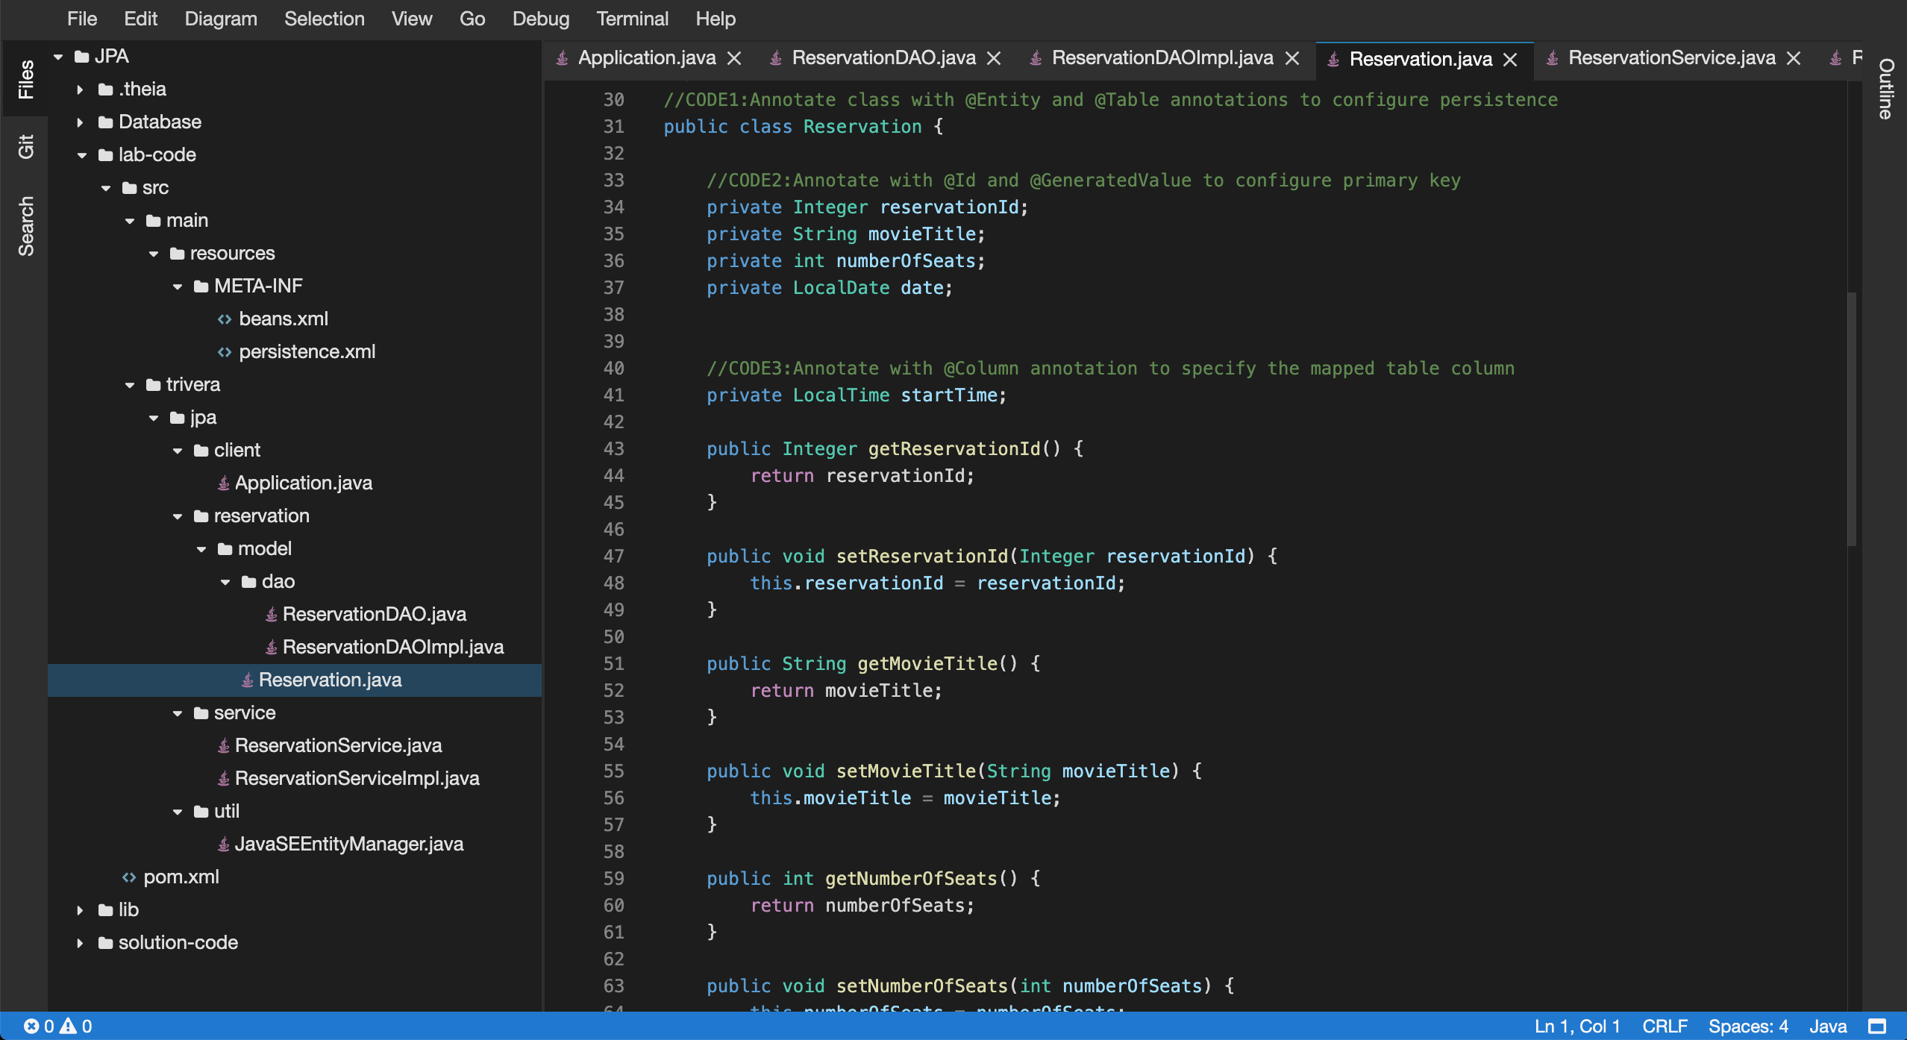This screenshot has height=1040, width=1907.
Task: Click the lib folder icon
Action: (x=105, y=910)
